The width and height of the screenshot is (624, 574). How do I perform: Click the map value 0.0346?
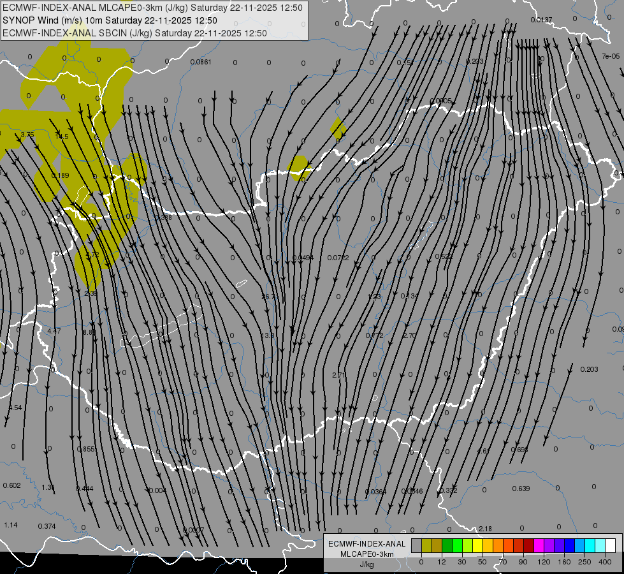pyautogui.click(x=412, y=491)
